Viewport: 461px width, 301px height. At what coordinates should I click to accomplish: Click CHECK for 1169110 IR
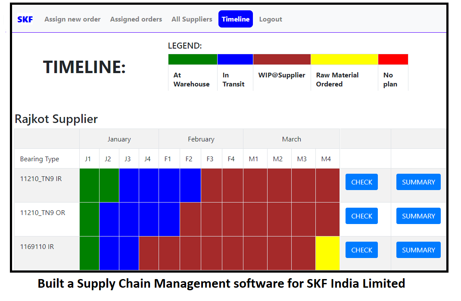point(361,250)
